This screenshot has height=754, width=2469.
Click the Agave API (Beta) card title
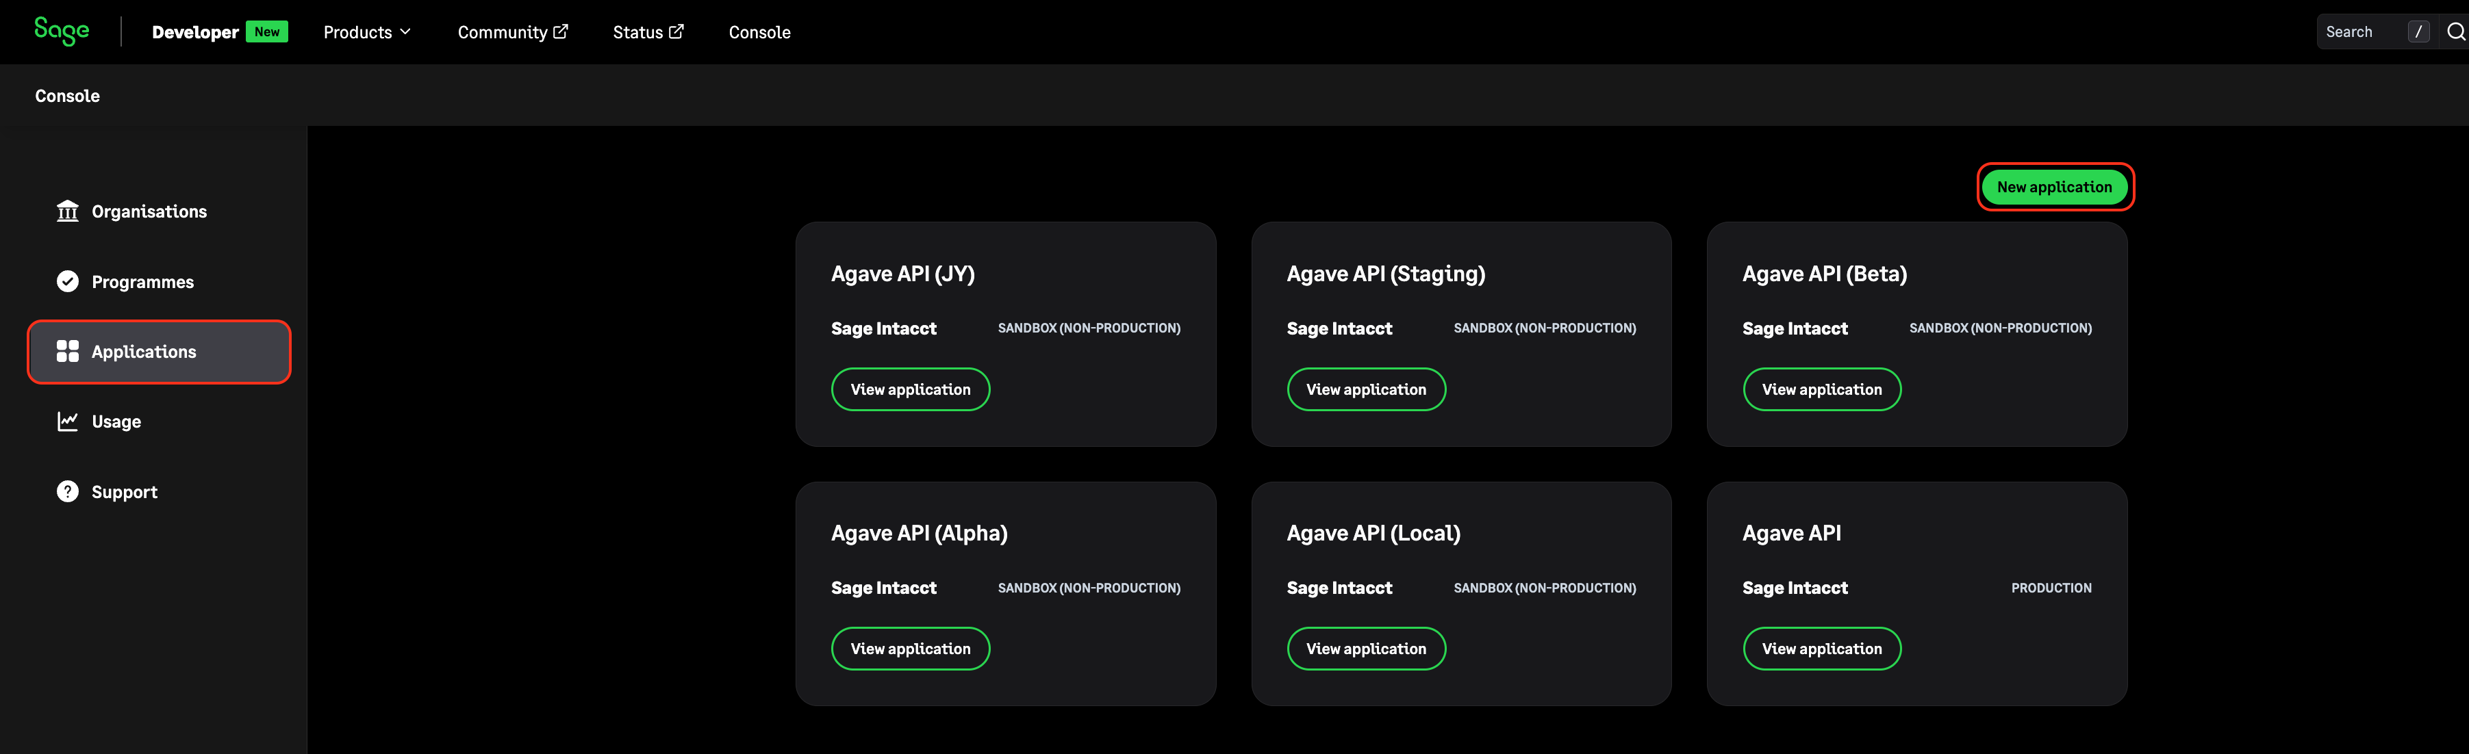pyautogui.click(x=1825, y=274)
